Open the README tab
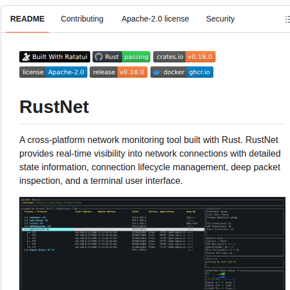 (x=27, y=19)
